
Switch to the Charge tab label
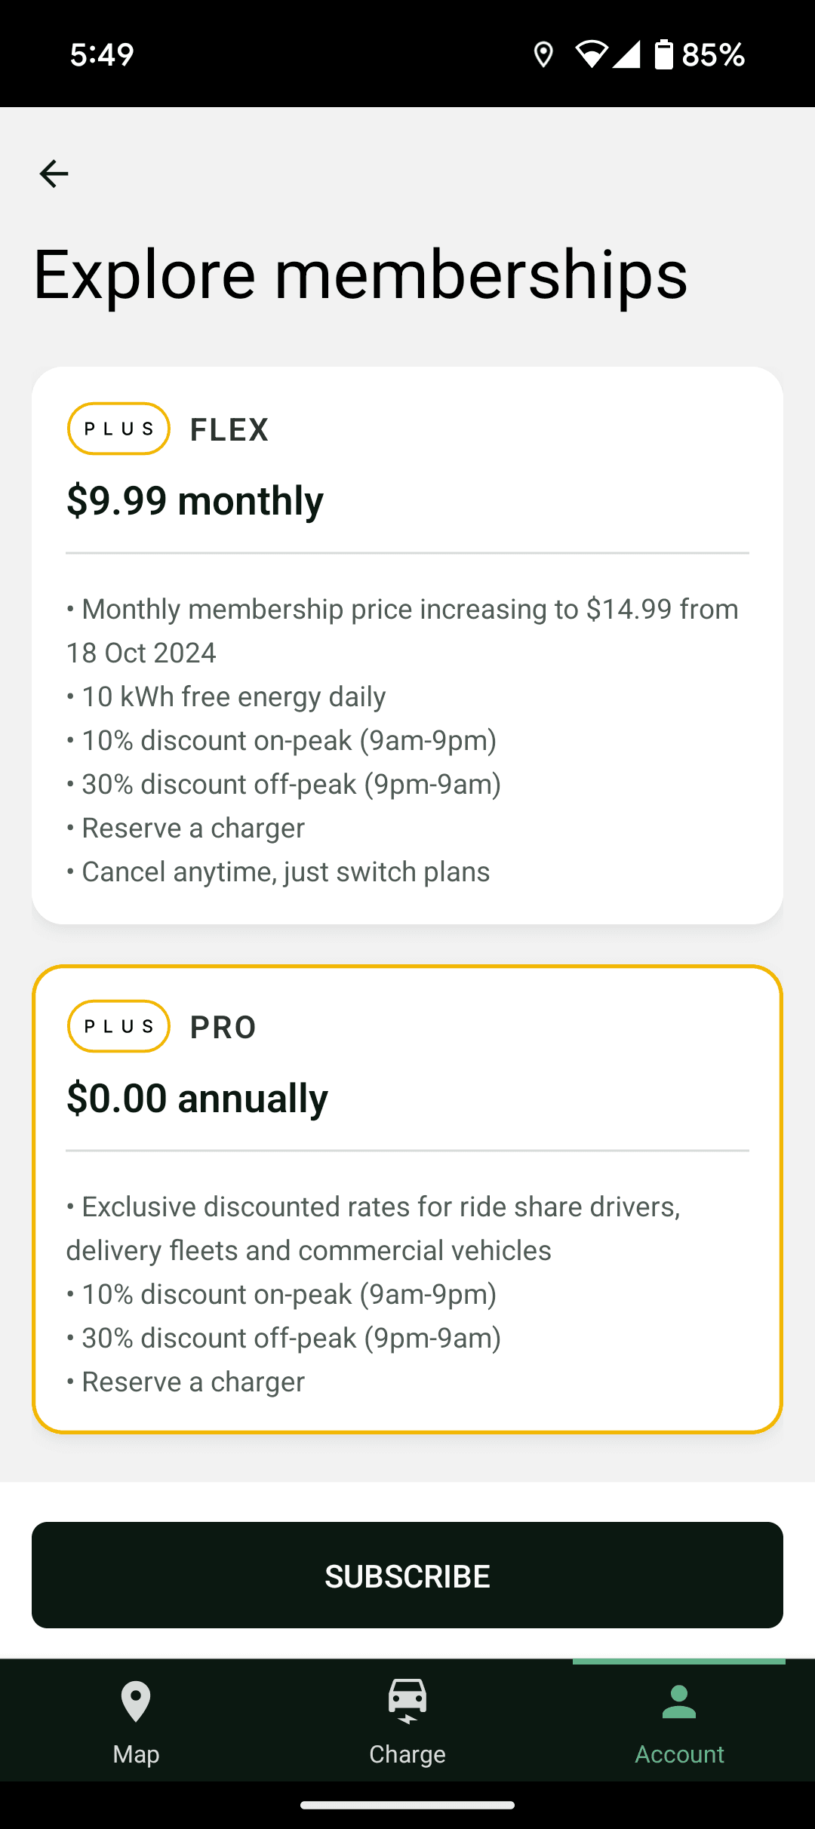[407, 1754]
